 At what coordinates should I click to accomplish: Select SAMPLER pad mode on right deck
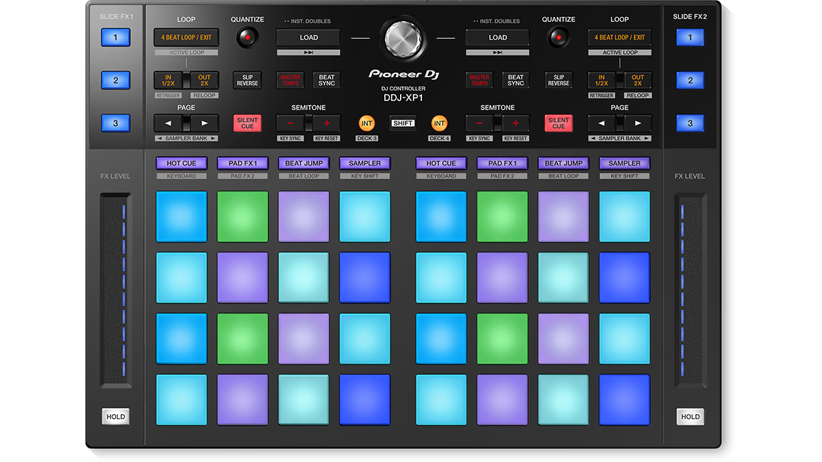point(625,164)
